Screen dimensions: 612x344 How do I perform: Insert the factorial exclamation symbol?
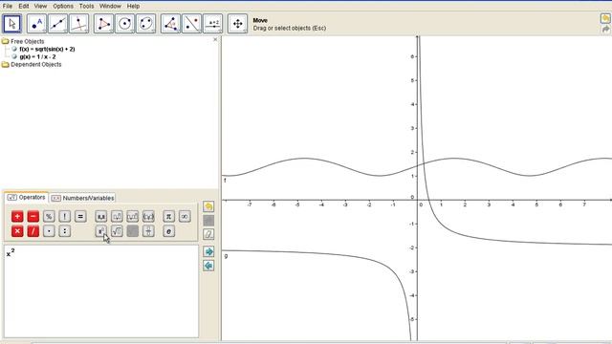click(x=65, y=217)
